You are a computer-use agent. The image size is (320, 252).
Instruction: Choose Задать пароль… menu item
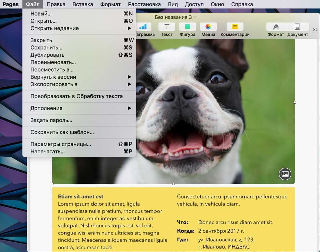coord(51,120)
